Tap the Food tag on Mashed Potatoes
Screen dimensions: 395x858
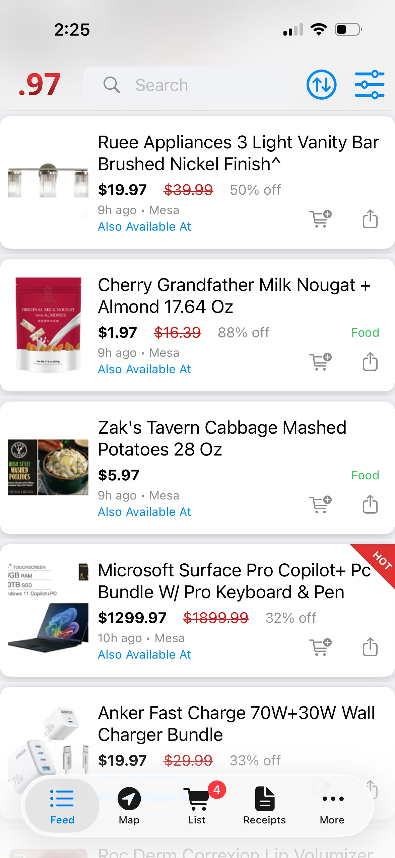365,475
